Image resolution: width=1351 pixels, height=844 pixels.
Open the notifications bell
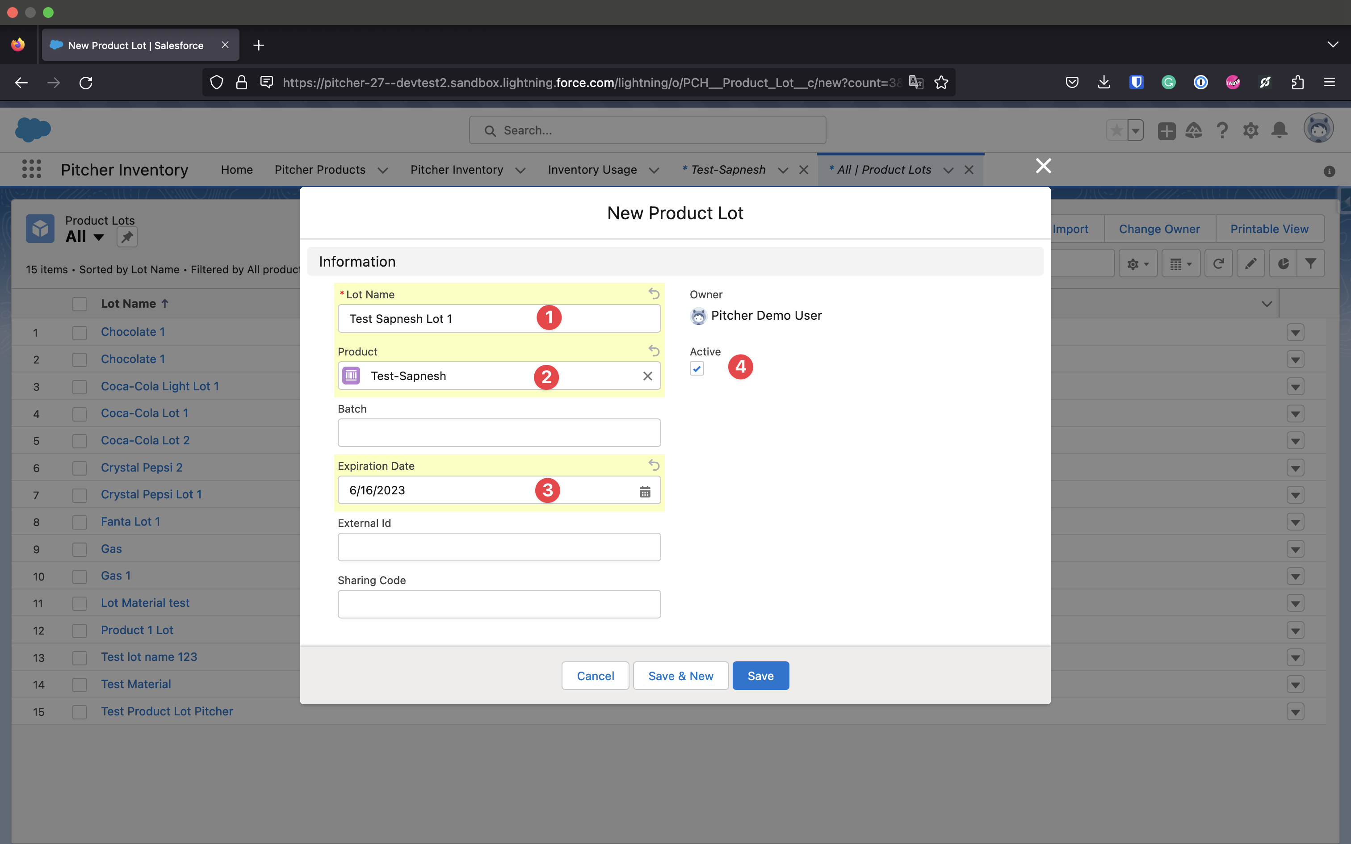1279,130
